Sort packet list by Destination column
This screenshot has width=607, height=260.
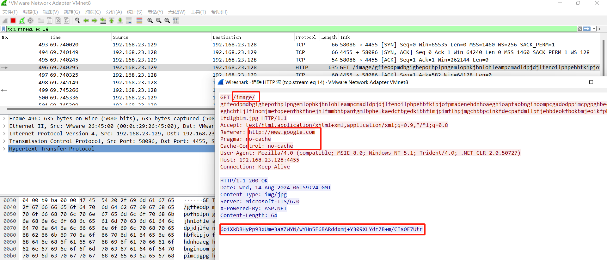coord(253,37)
